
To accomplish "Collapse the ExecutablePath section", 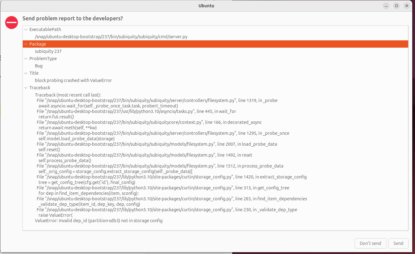I will 26,29.
